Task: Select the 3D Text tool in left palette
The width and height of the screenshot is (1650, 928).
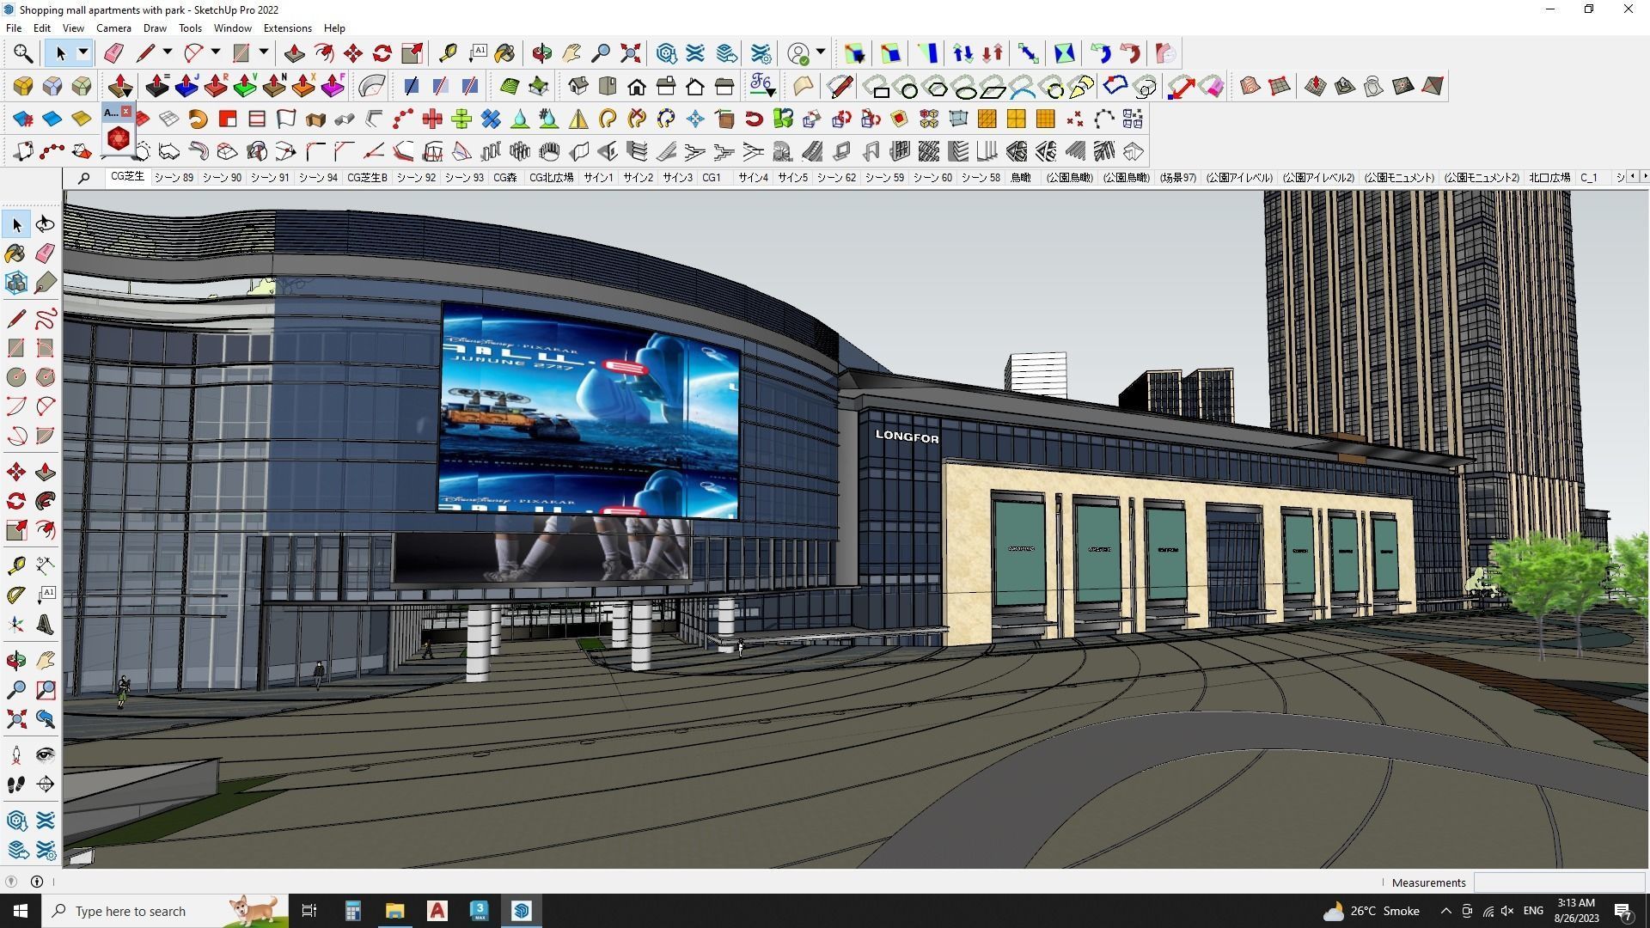Action: pyautogui.click(x=46, y=625)
